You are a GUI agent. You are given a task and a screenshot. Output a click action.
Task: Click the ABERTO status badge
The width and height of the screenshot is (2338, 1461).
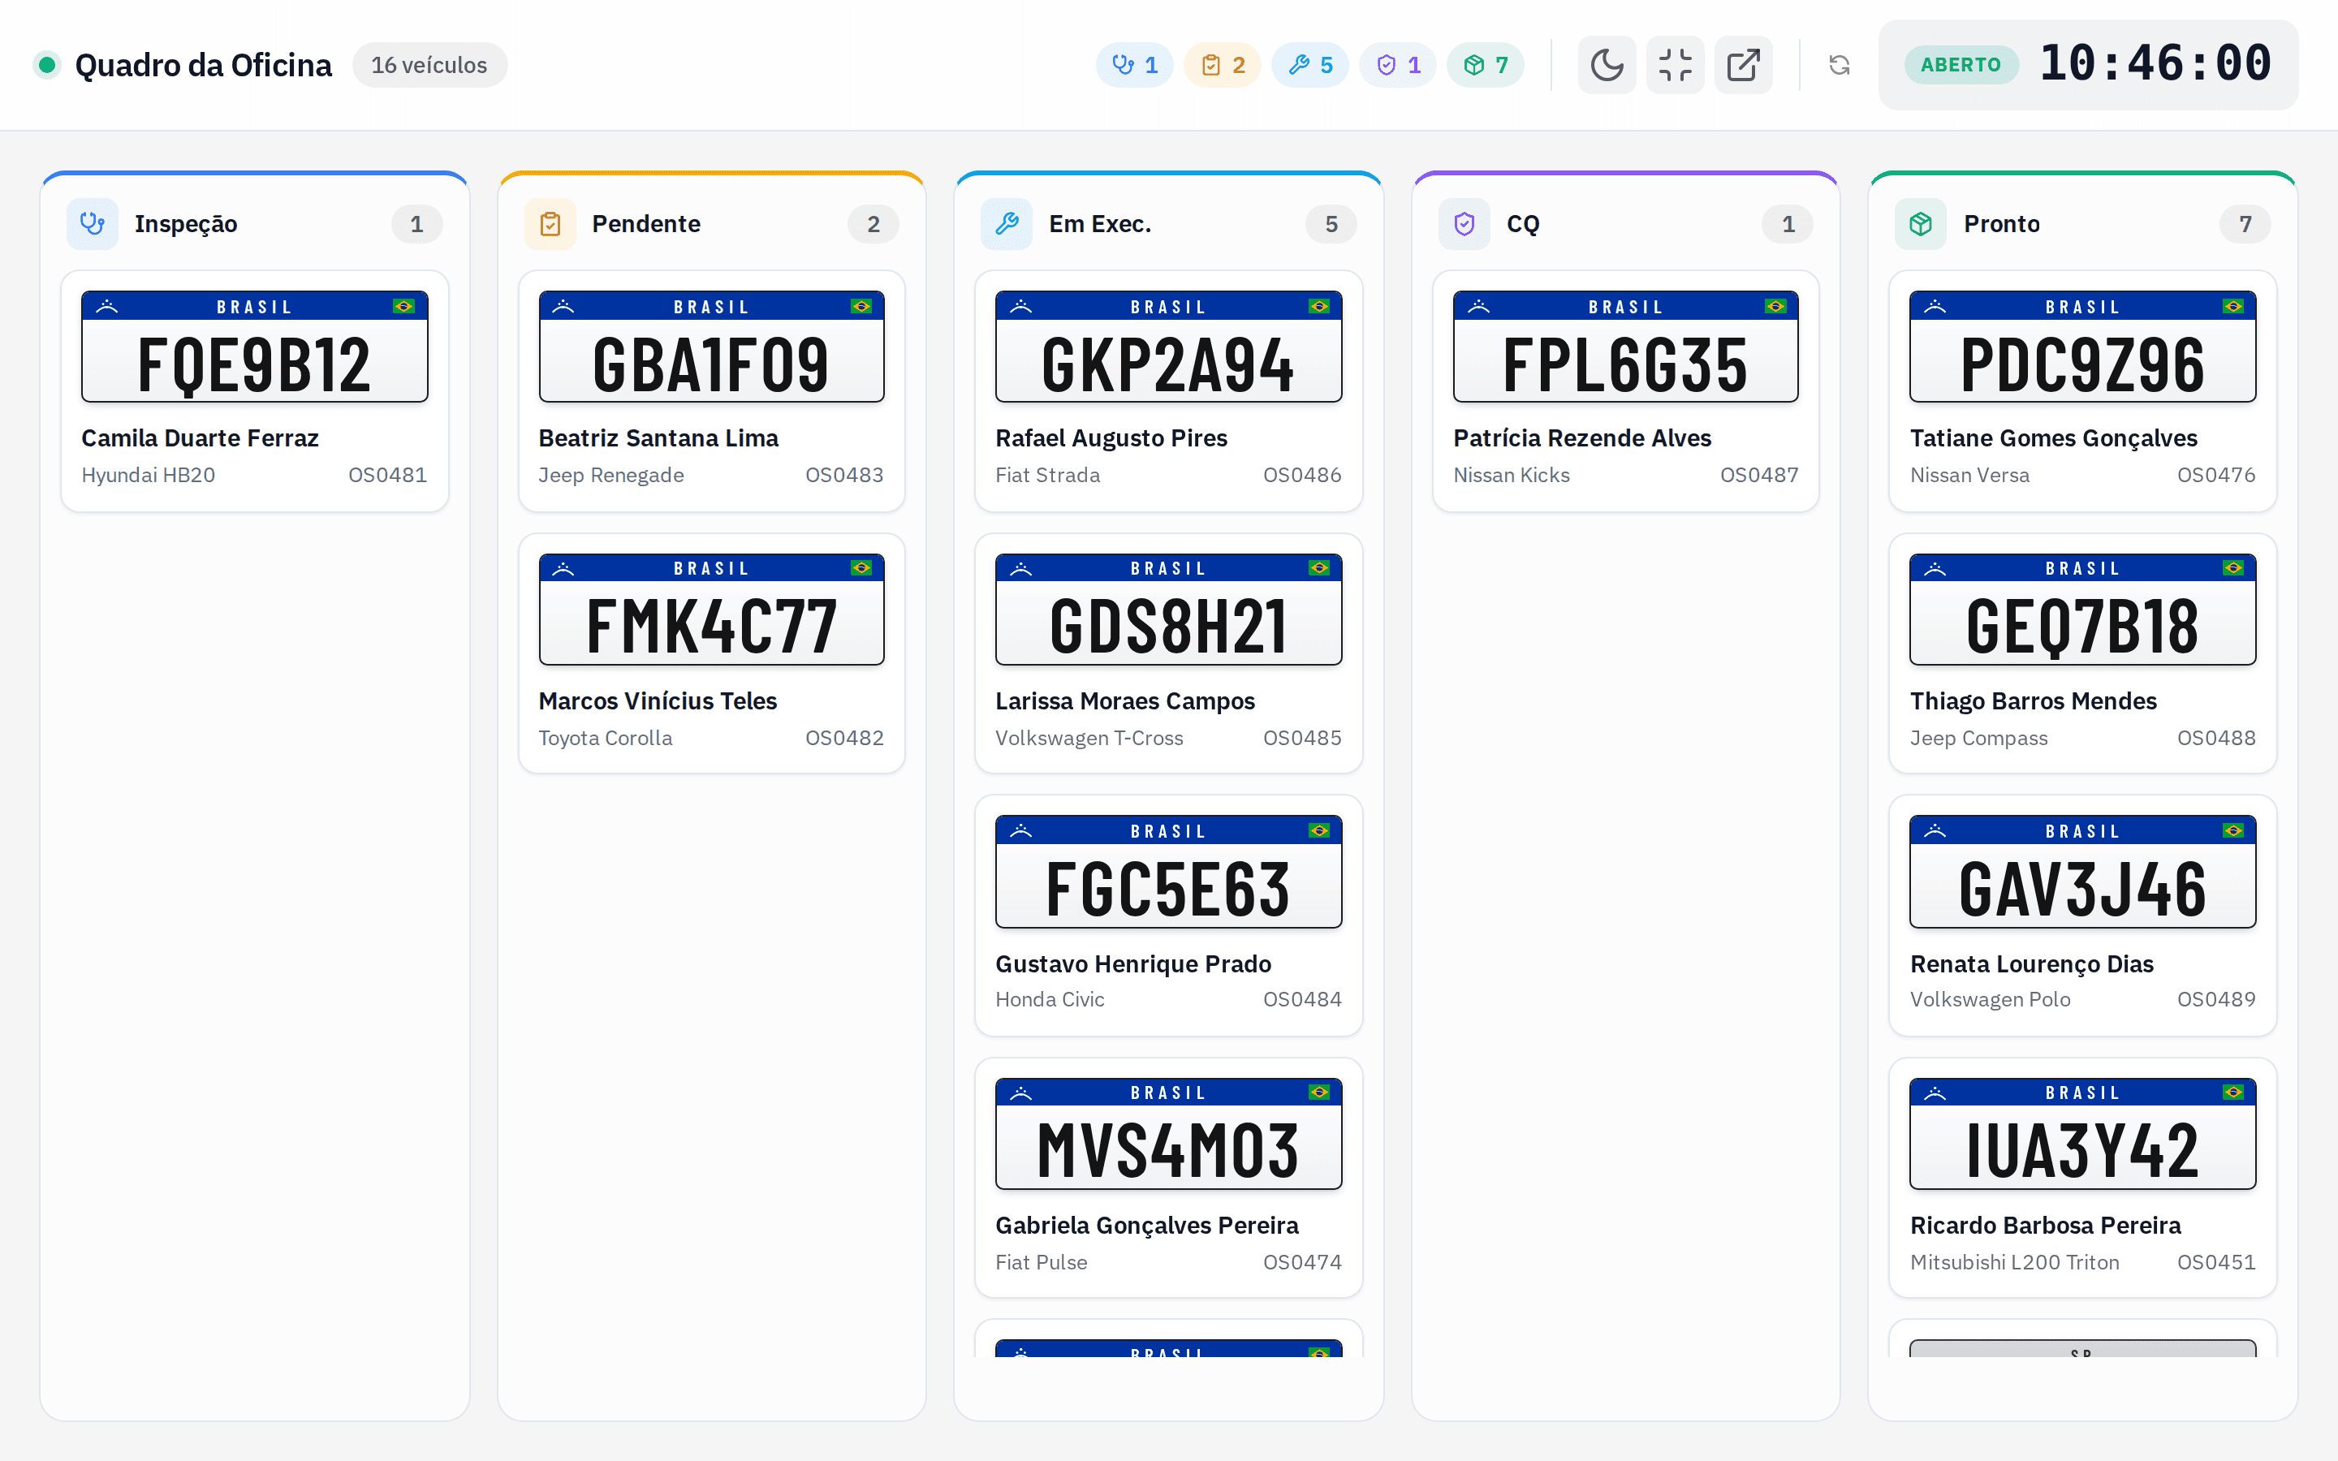pyautogui.click(x=1961, y=65)
